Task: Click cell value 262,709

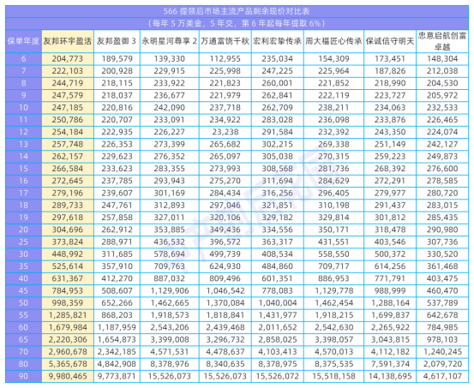Action: pyautogui.click(x=277, y=108)
